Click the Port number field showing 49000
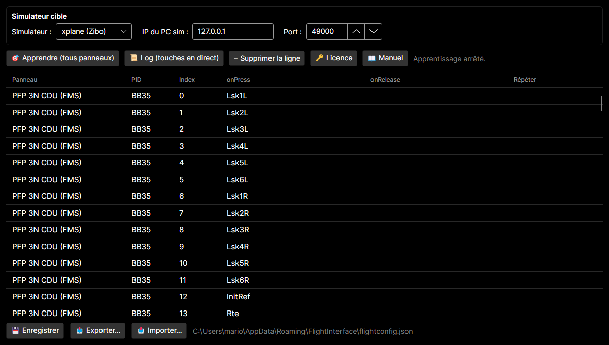The image size is (609, 345). pos(327,31)
